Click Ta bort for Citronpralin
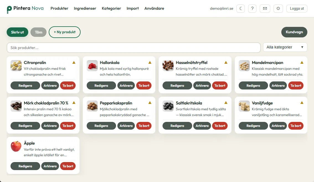 click(x=68, y=86)
